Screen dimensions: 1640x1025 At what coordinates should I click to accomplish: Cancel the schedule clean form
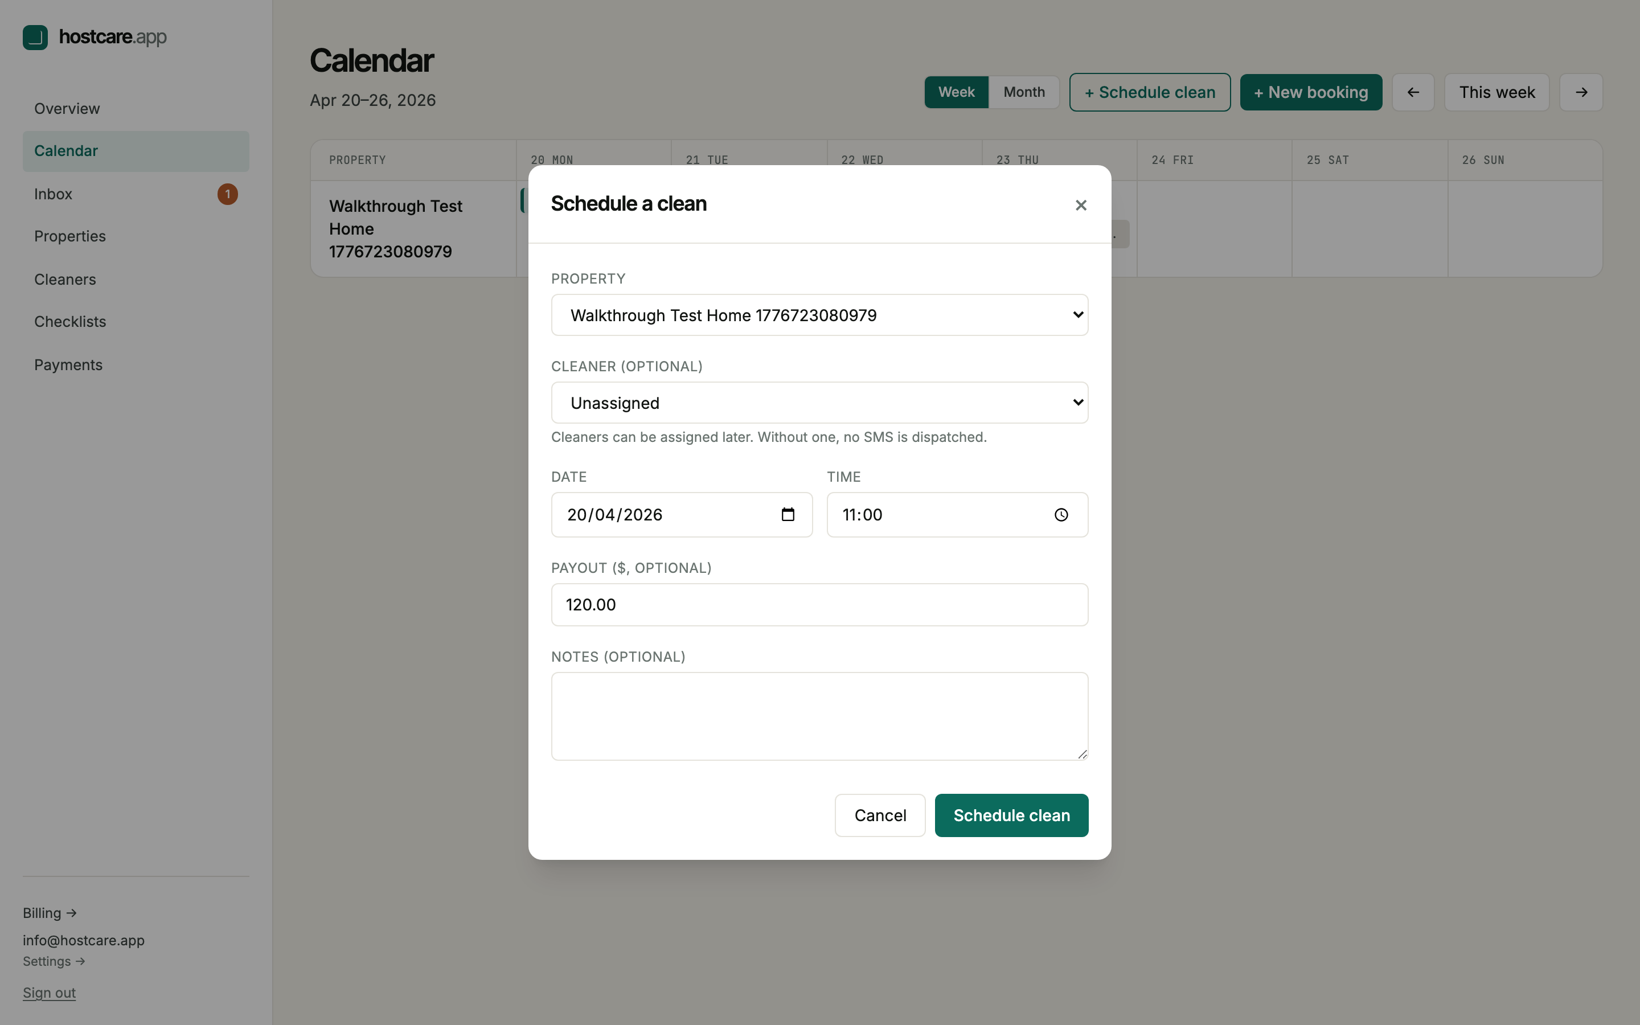880,815
